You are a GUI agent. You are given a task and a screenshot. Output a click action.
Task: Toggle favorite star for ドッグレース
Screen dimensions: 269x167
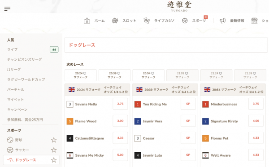pos(54,160)
